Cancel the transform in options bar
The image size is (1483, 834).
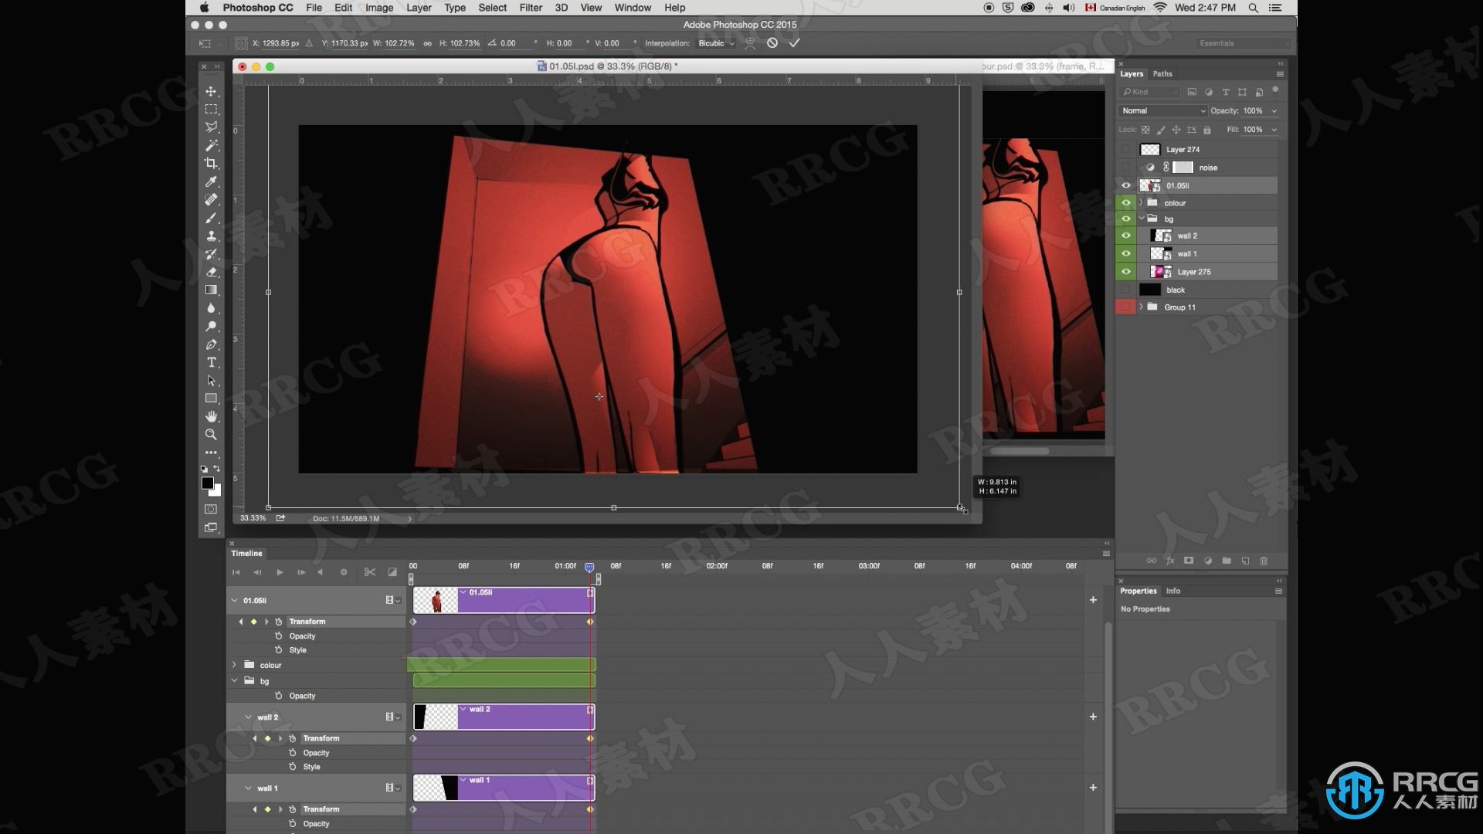coord(772,43)
